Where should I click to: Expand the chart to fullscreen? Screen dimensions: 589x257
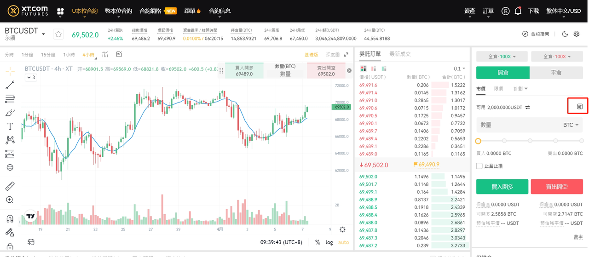coord(346,55)
